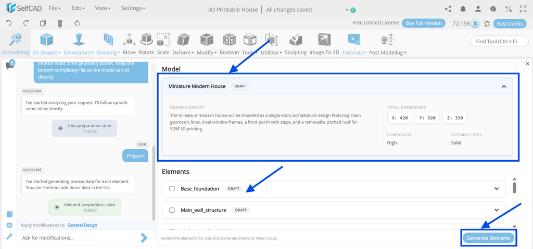The height and width of the screenshot is (249, 533).
Task: Click the copy objects icon
Action: 43,23
